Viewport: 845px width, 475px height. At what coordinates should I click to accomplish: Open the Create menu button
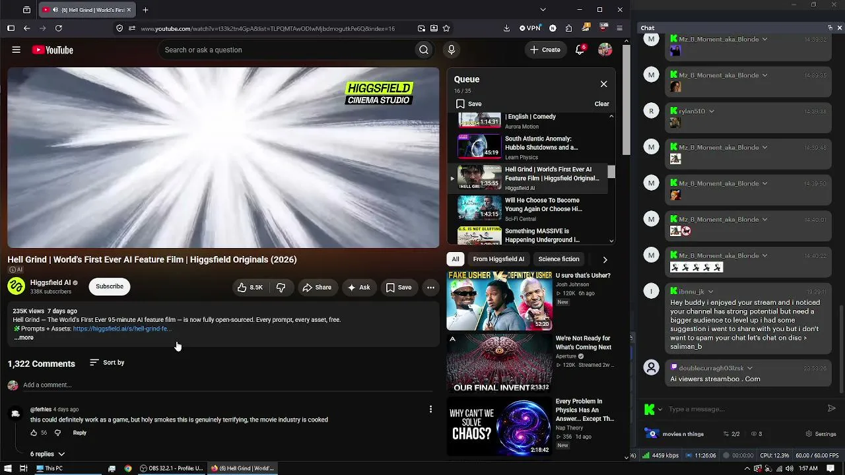coord(545,49)
